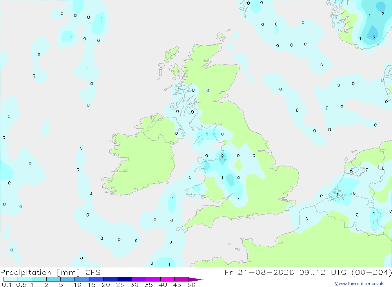Image resolution: width=392 pixels, height=287 pixels.
Task: Click the '45' legend scale label
Action: [177, 285]
